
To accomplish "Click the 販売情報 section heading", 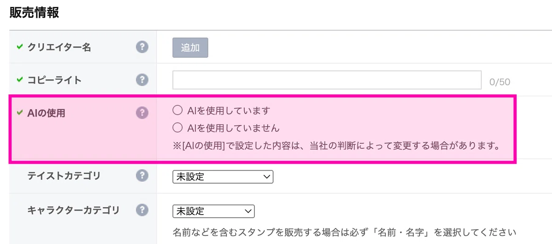I will coord(34,12).
